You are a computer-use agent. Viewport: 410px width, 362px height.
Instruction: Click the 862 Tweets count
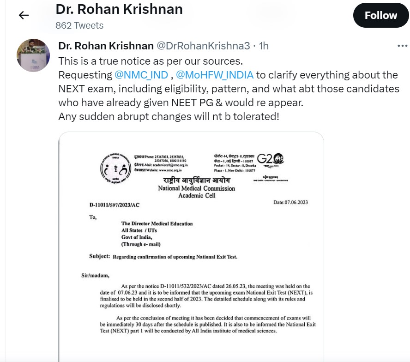click(x=79, y=25)
